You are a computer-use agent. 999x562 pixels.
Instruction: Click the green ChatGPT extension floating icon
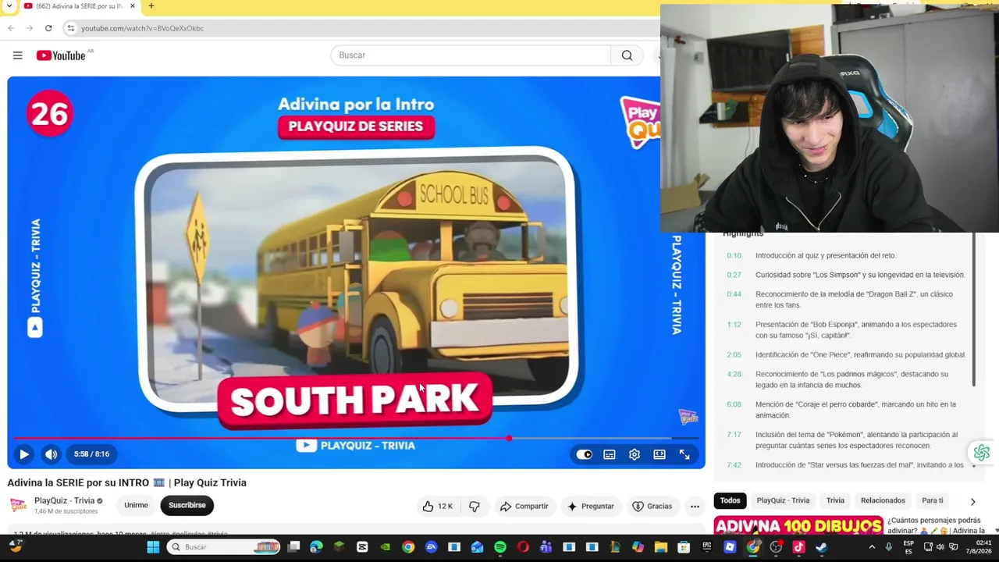[981, 453]
